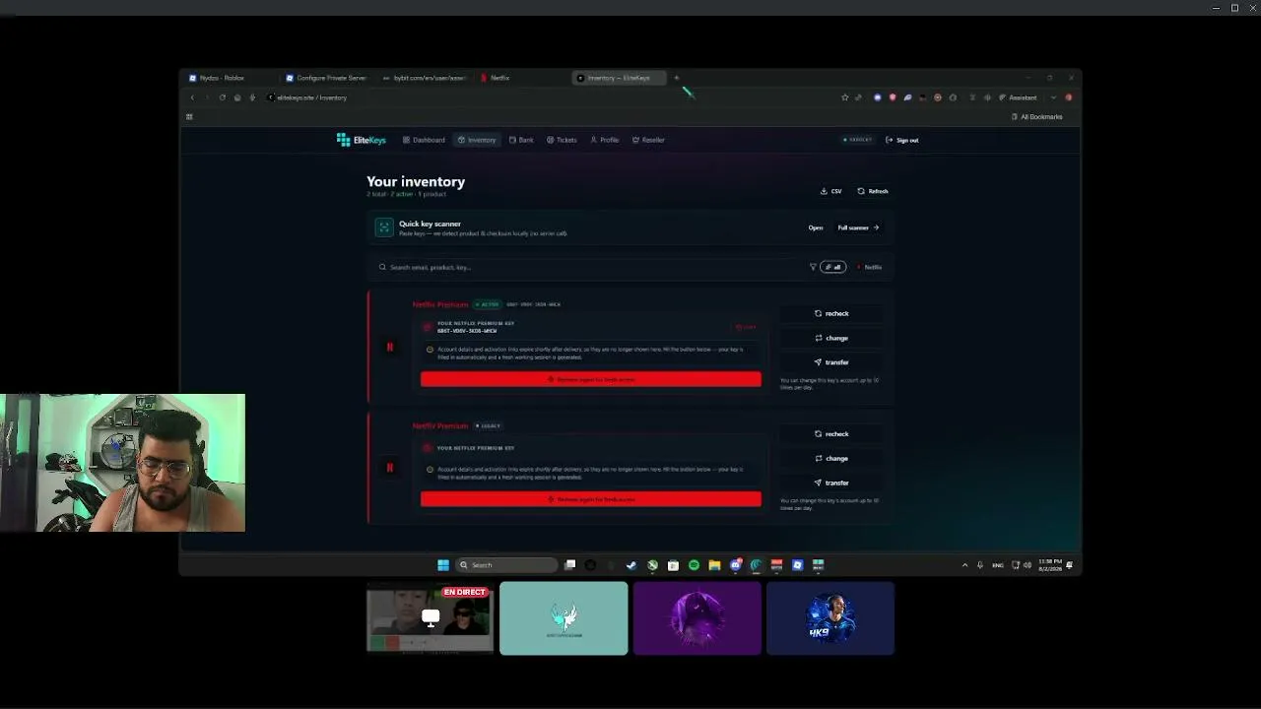Show hidden system tray icons
This screenshot has height=709, width=1261.
coord(964,565)
